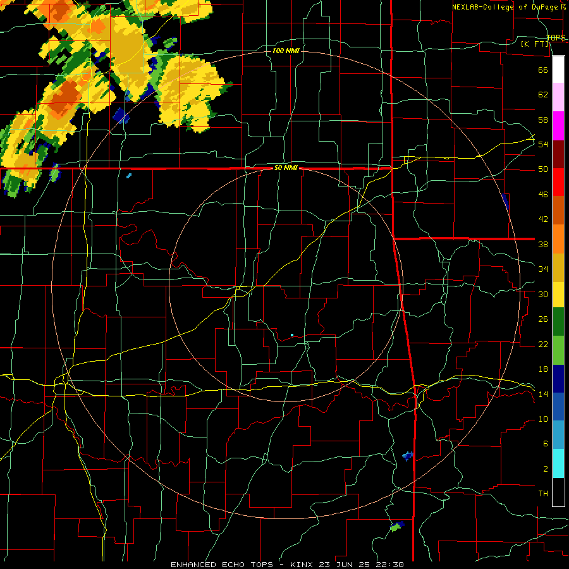Click the legend value 10
This screenshot has width=569, height=569.
[543, 419]
